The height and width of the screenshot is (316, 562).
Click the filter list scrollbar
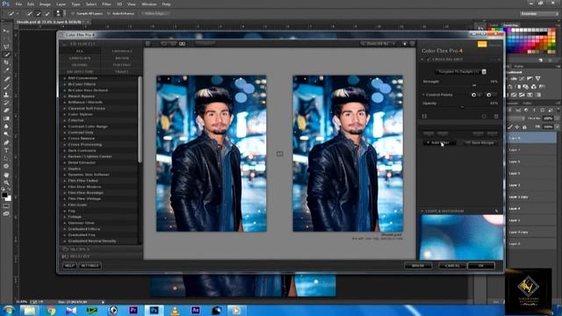coord(140,119)
